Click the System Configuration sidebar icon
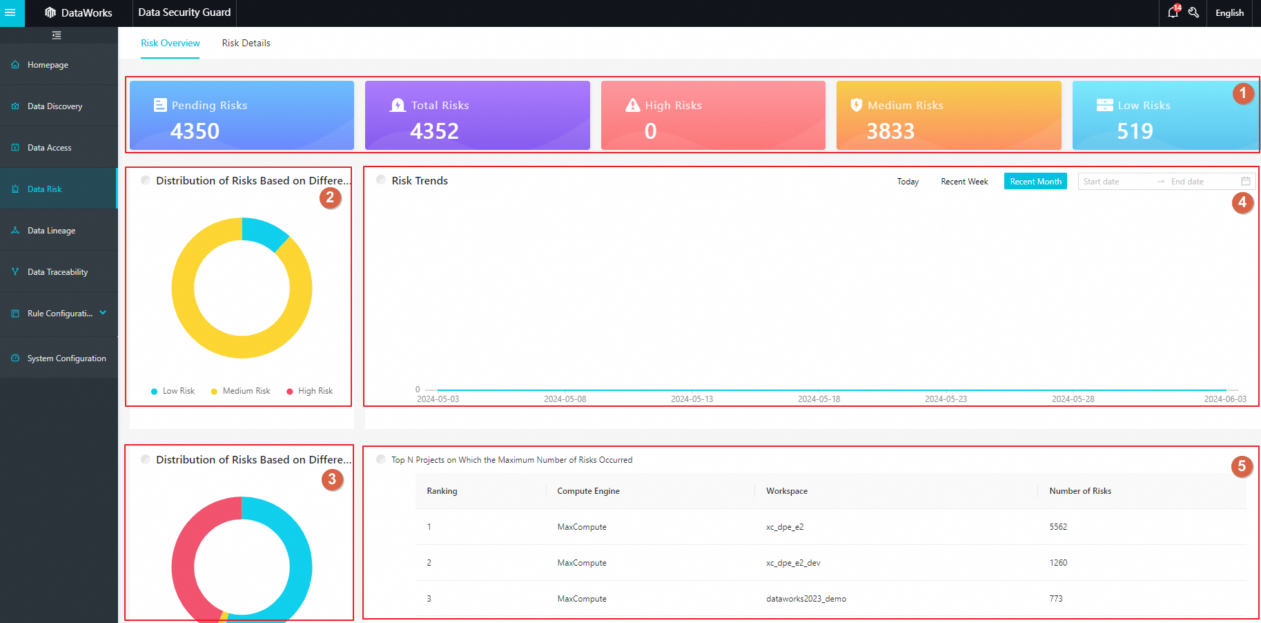 click(x=15, y=358)
